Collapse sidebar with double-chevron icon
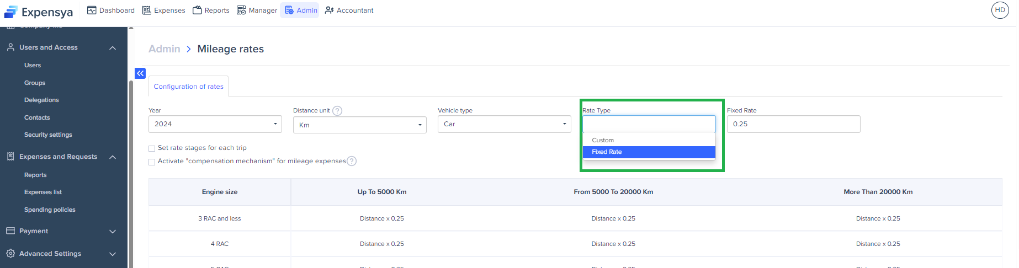 click(x=140, y=73)
